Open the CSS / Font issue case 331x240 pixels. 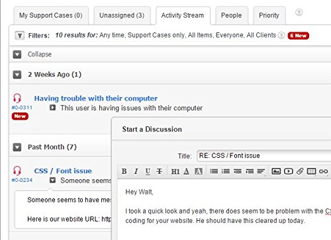(x=63, y=171)
